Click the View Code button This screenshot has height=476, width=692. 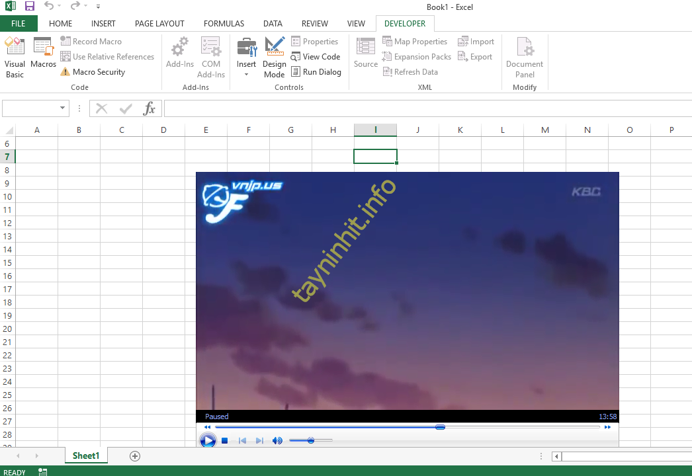tap(316, 57)
